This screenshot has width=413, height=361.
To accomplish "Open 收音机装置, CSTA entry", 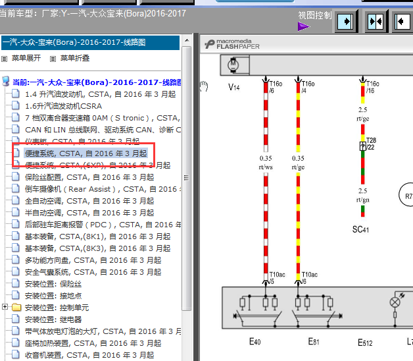I will coord(89,355).
